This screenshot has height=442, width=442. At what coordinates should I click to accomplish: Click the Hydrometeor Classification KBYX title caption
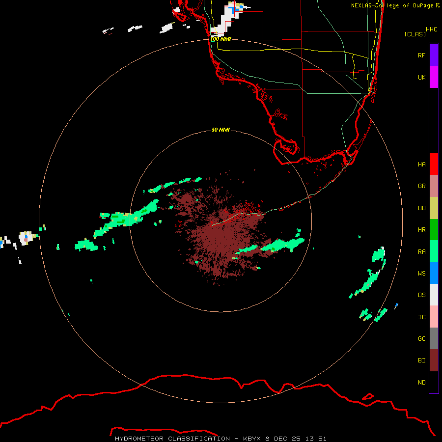tap(221, 439)
